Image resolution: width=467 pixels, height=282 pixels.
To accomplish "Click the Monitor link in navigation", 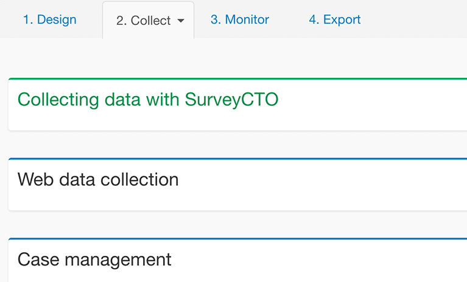I will 247,19.
